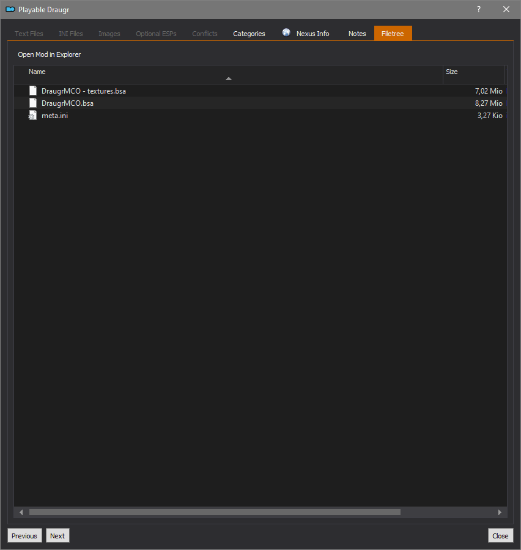Go to the Previous mod
Screen dimensions: 521x550
24,535
